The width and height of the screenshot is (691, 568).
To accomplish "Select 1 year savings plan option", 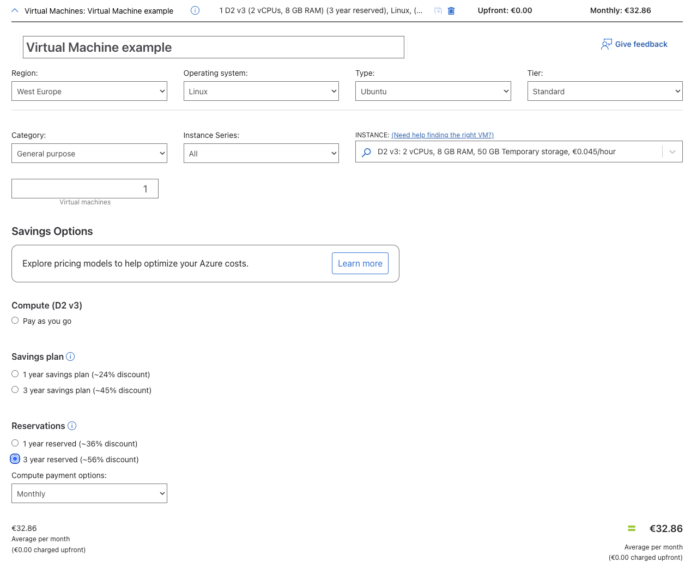I will tap(15, 374).
